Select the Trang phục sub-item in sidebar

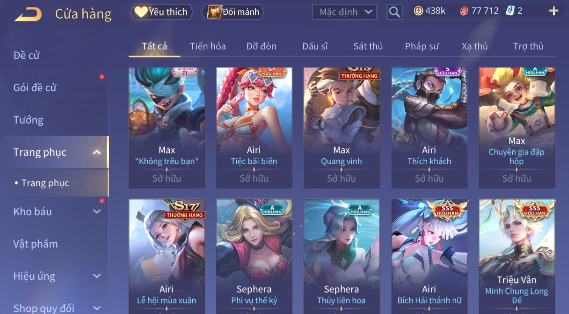tap(45, 183)
